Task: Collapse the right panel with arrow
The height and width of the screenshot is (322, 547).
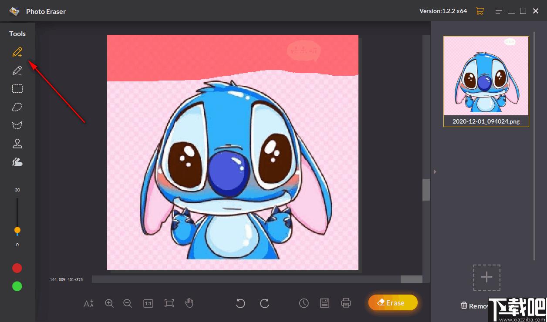Action: coord(435,172)
